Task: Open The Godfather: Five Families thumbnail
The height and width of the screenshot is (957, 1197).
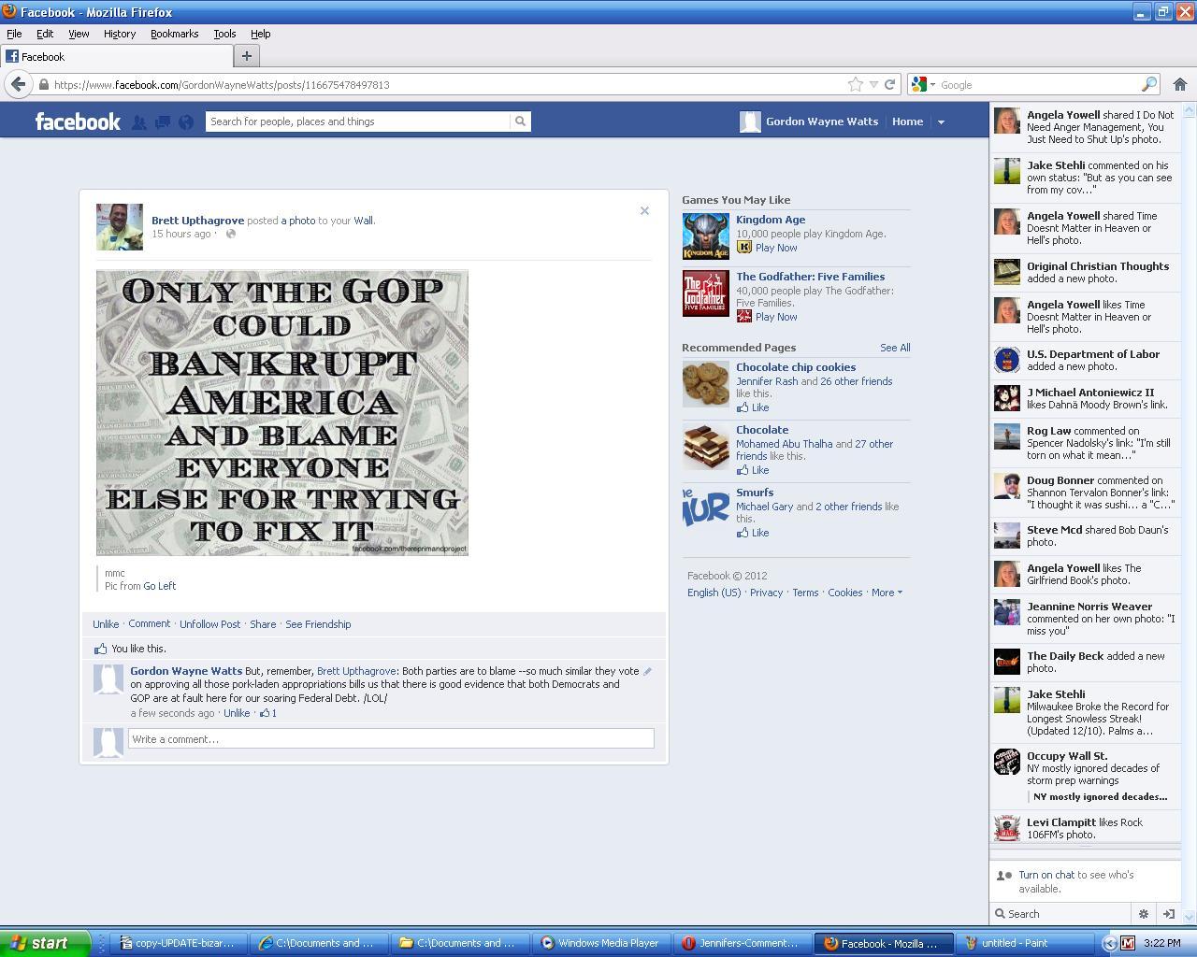Action: [x=705, y=293]
